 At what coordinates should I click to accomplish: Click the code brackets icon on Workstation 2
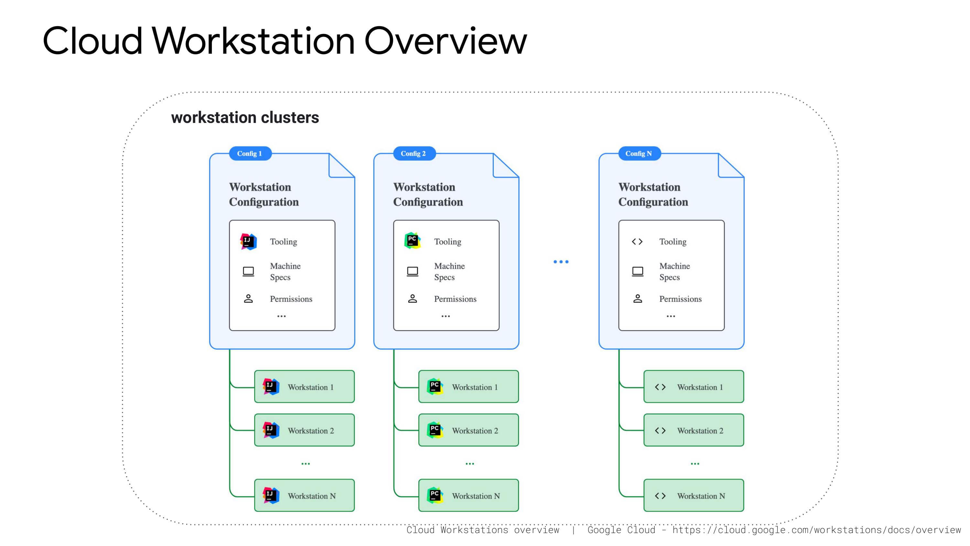click(661, 430)
